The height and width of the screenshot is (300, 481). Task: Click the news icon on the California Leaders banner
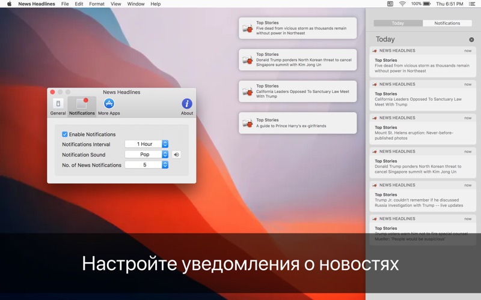coord(248,91)
